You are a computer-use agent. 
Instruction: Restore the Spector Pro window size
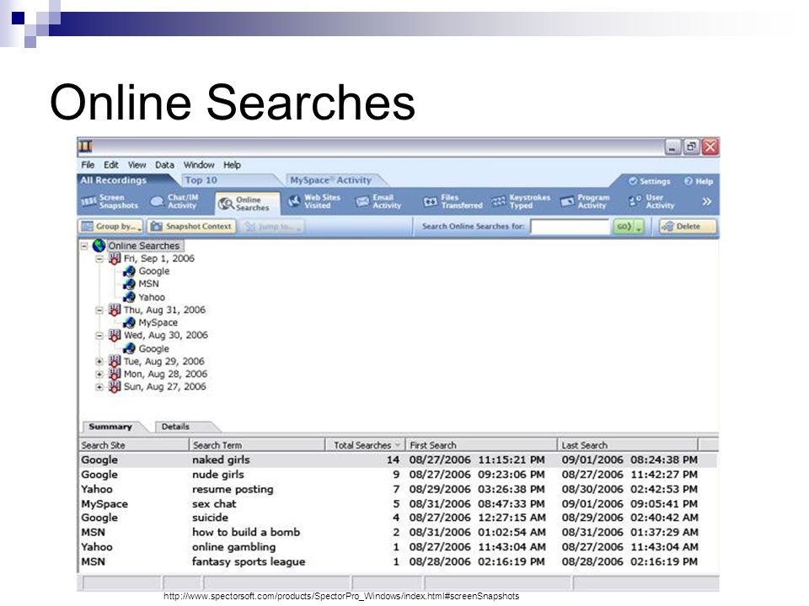[x=691, y=146]
